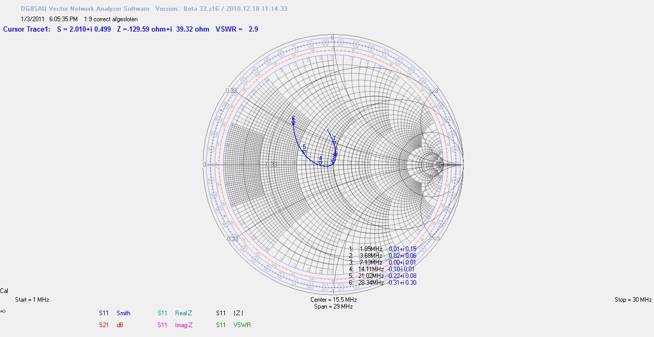This screenshot has width=654, height=337.
Task: Select marker 4 triangle on the Smith trace
Action: [320, 164]
